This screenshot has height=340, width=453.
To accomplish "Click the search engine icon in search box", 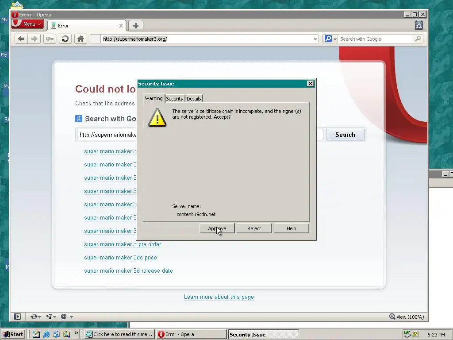I will coord(328,39).
